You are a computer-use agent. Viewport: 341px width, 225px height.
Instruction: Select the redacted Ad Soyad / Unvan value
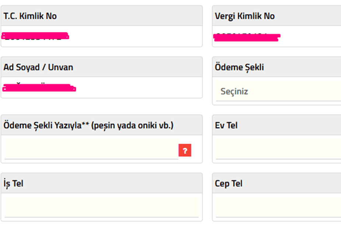(39, 88)
